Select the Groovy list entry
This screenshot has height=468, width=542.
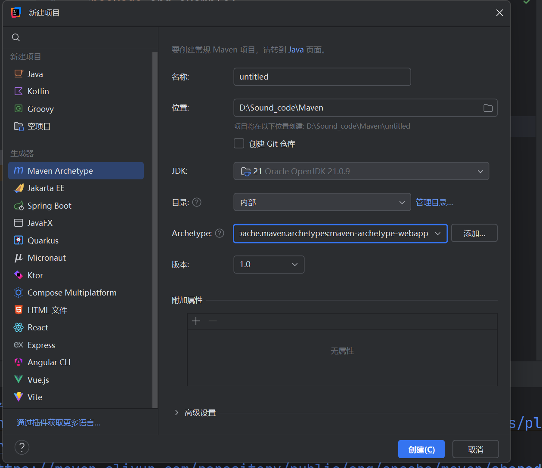76,109
